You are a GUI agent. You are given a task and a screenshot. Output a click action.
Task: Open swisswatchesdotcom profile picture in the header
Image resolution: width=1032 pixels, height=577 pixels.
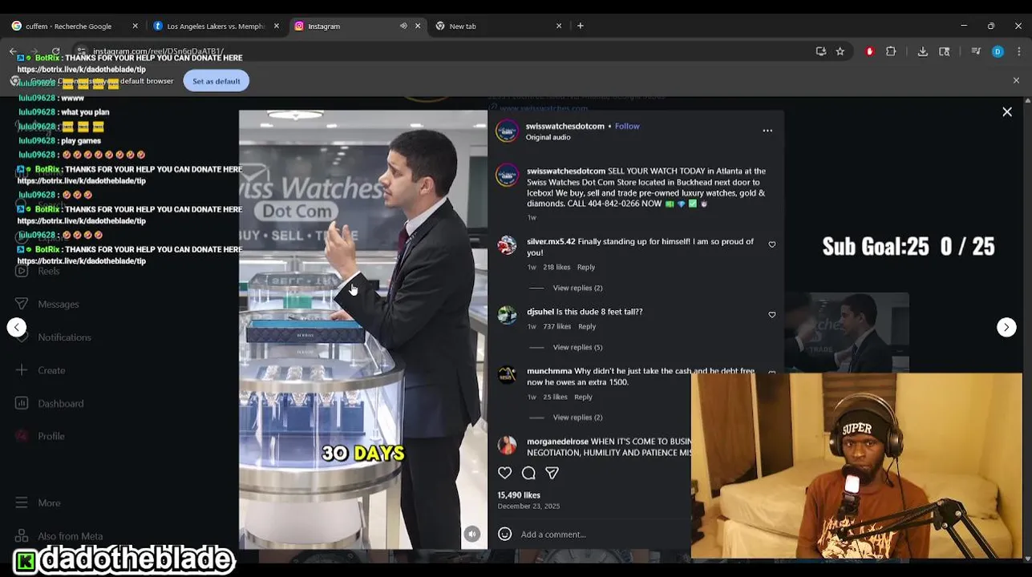(507, 131)
